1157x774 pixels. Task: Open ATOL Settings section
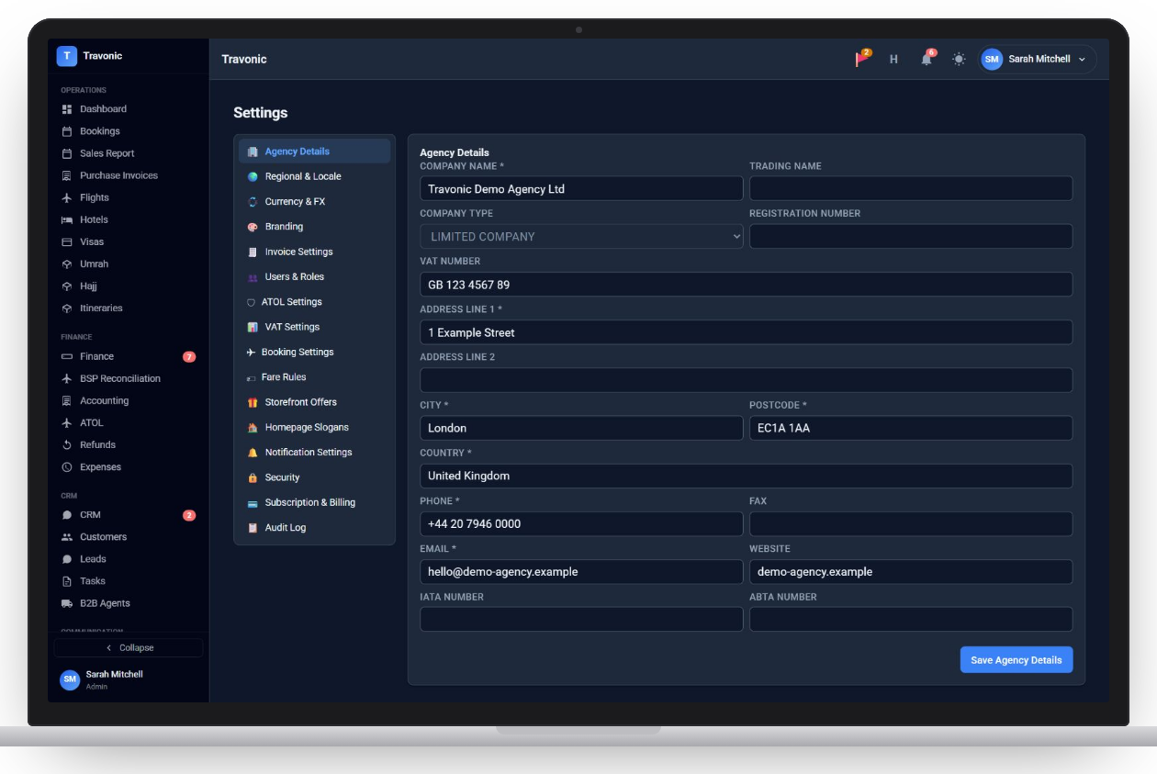tap(315, 302)
